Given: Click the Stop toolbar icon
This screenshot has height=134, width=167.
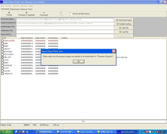Looking at the screenshot, I should pos(61,14).
